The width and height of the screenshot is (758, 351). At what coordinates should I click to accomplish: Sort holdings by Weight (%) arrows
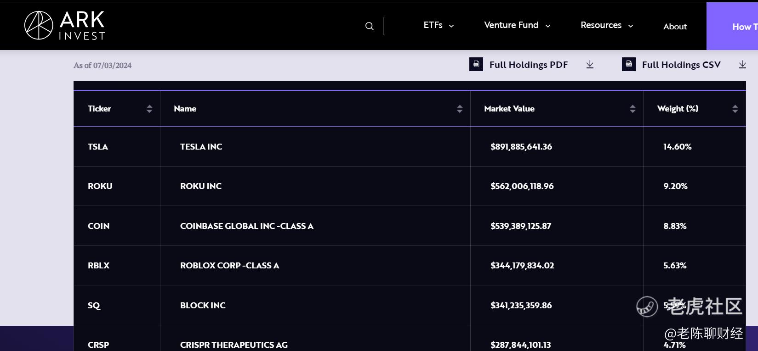(x=735, y=109)
